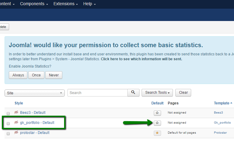Screen dimensions: 234x144
Task: Click 'Not assigned' in the gk_portfolio row
Action: click(177, 123)
